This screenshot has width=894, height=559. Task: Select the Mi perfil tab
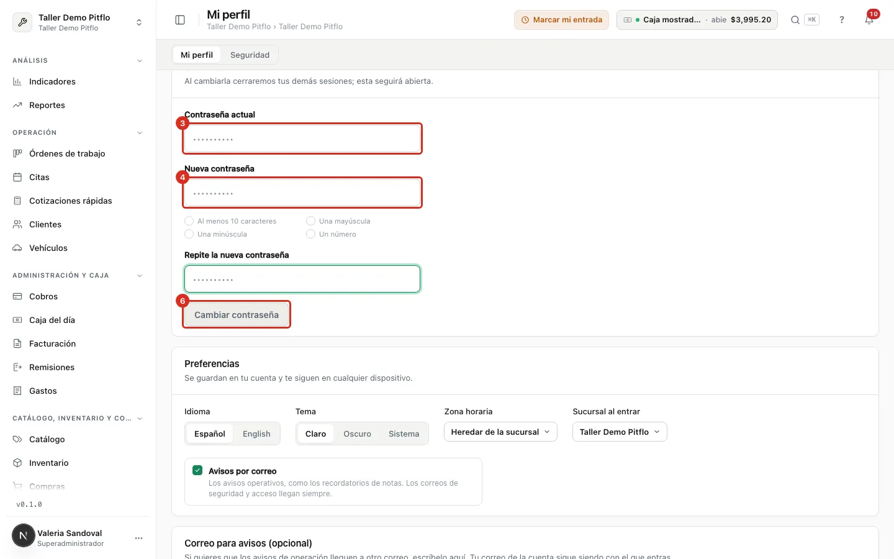(x=197, y=55)
